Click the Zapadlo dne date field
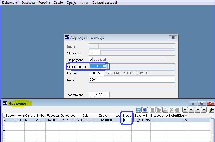 (99, 94)
